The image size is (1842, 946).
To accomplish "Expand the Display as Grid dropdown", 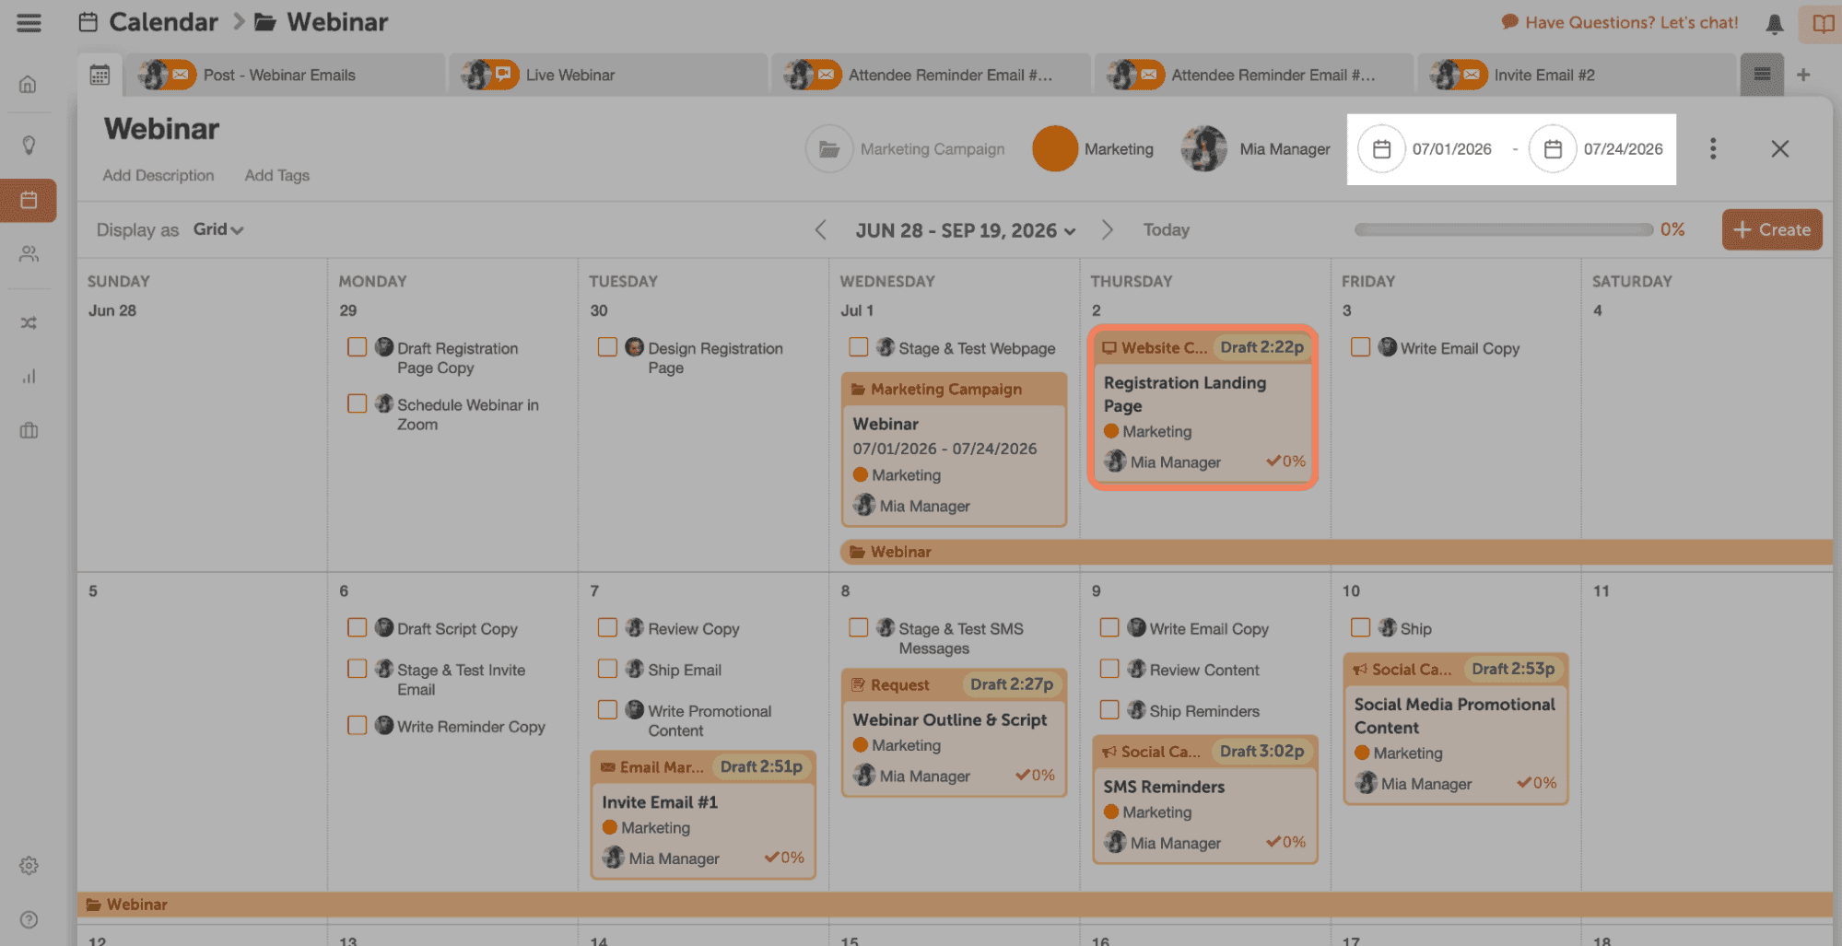I will click(218, 230).
